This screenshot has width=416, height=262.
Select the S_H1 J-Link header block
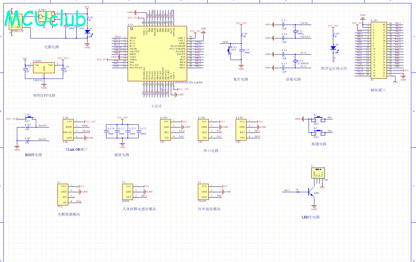68,129
